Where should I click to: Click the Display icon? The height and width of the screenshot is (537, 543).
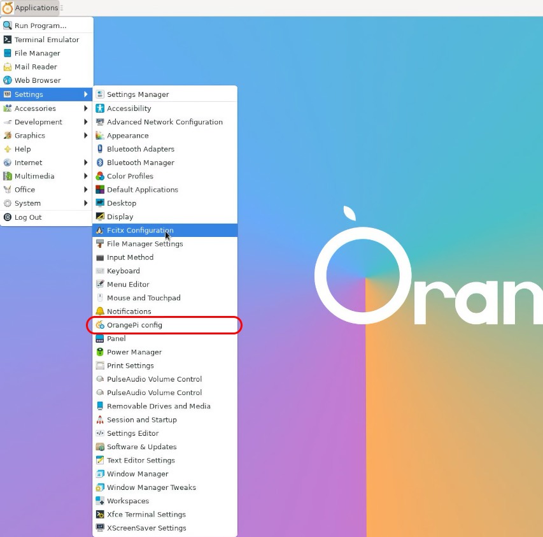[x=100, y=217]
